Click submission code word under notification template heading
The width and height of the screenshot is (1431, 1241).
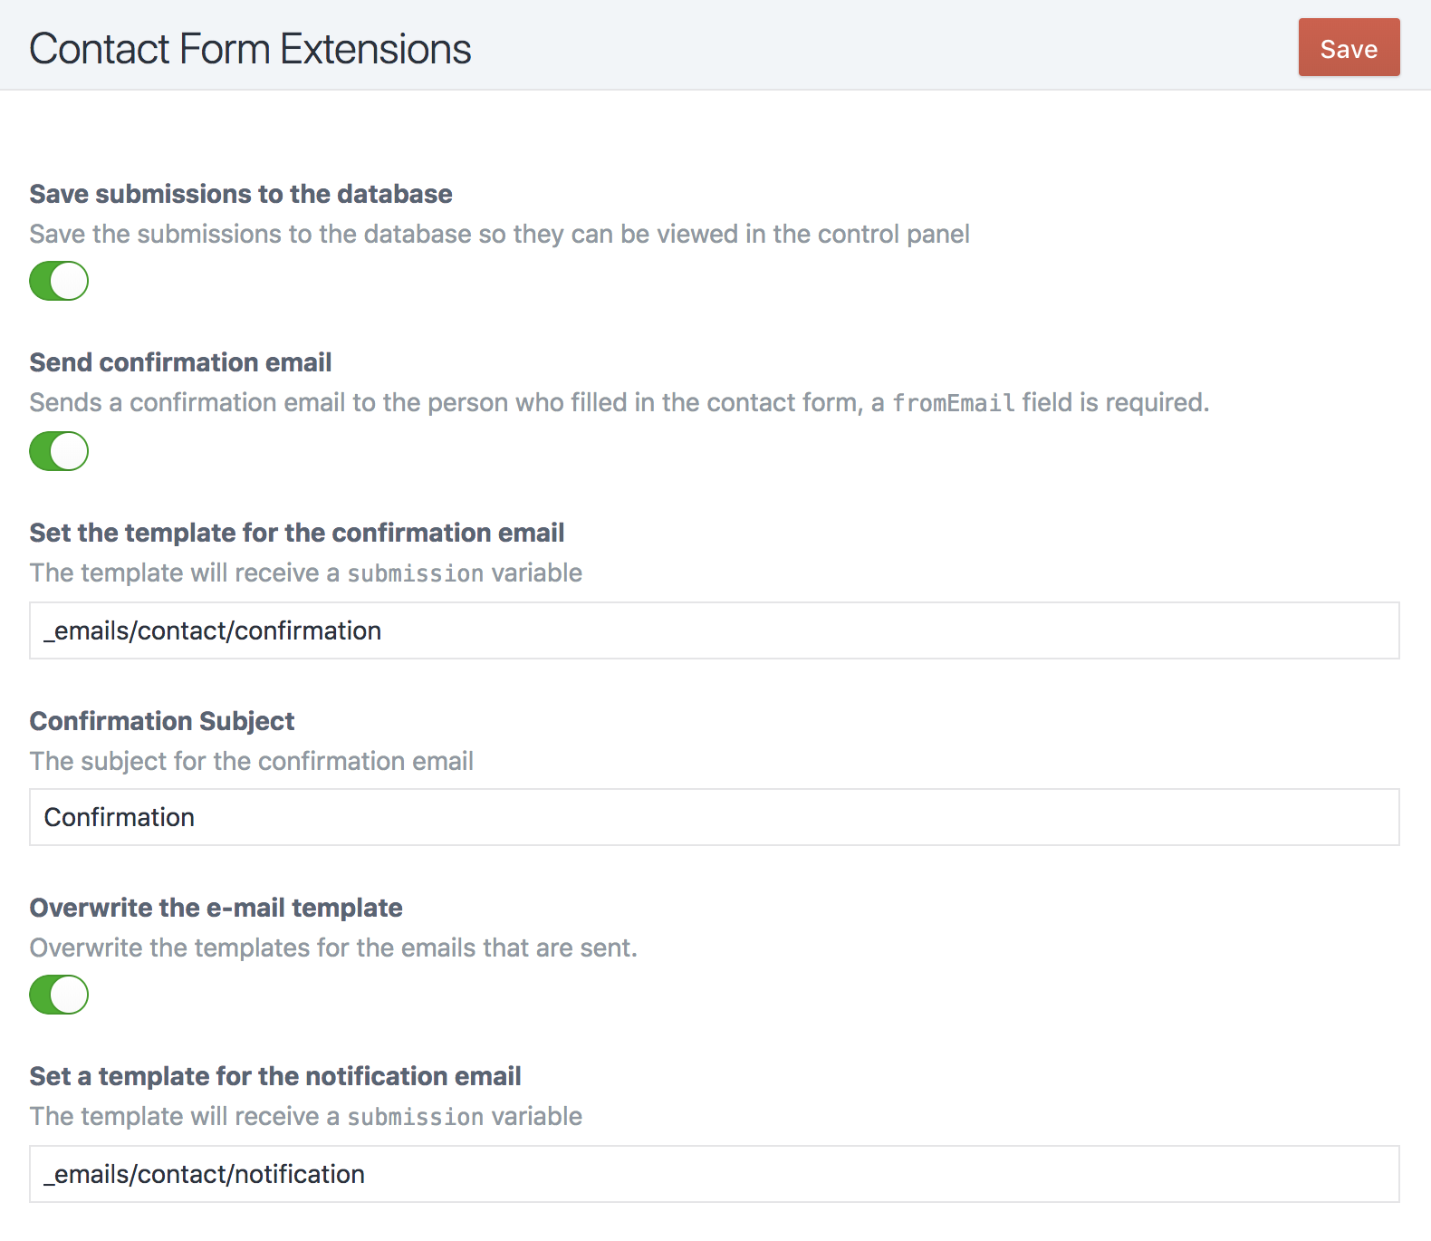416,1117
